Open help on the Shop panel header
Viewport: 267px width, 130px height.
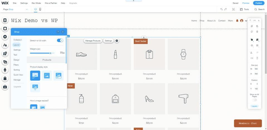tap(58, 32)
